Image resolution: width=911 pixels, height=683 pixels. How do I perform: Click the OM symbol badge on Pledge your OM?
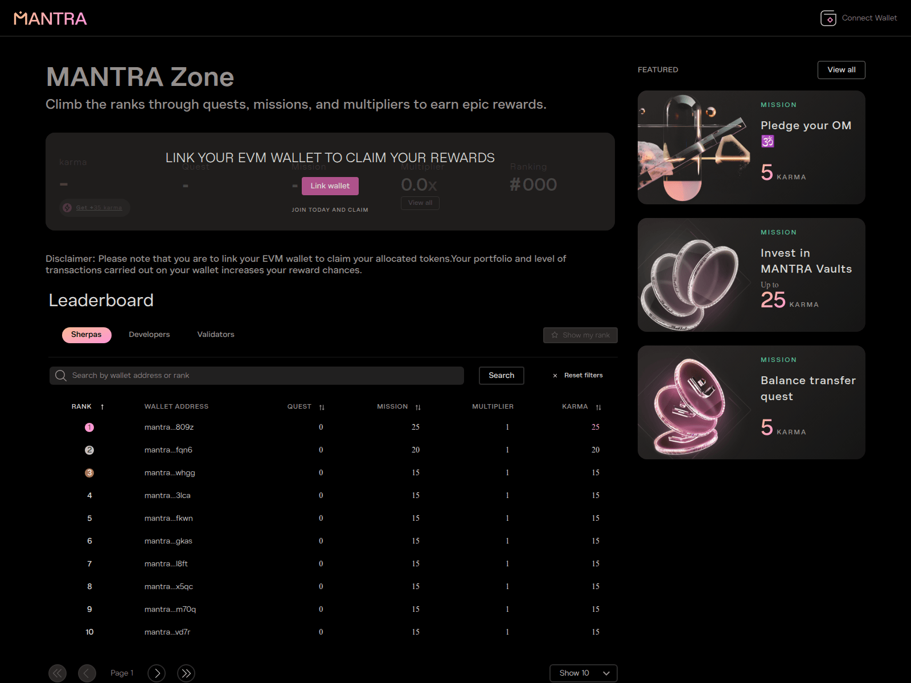click(x=768, y=141)
